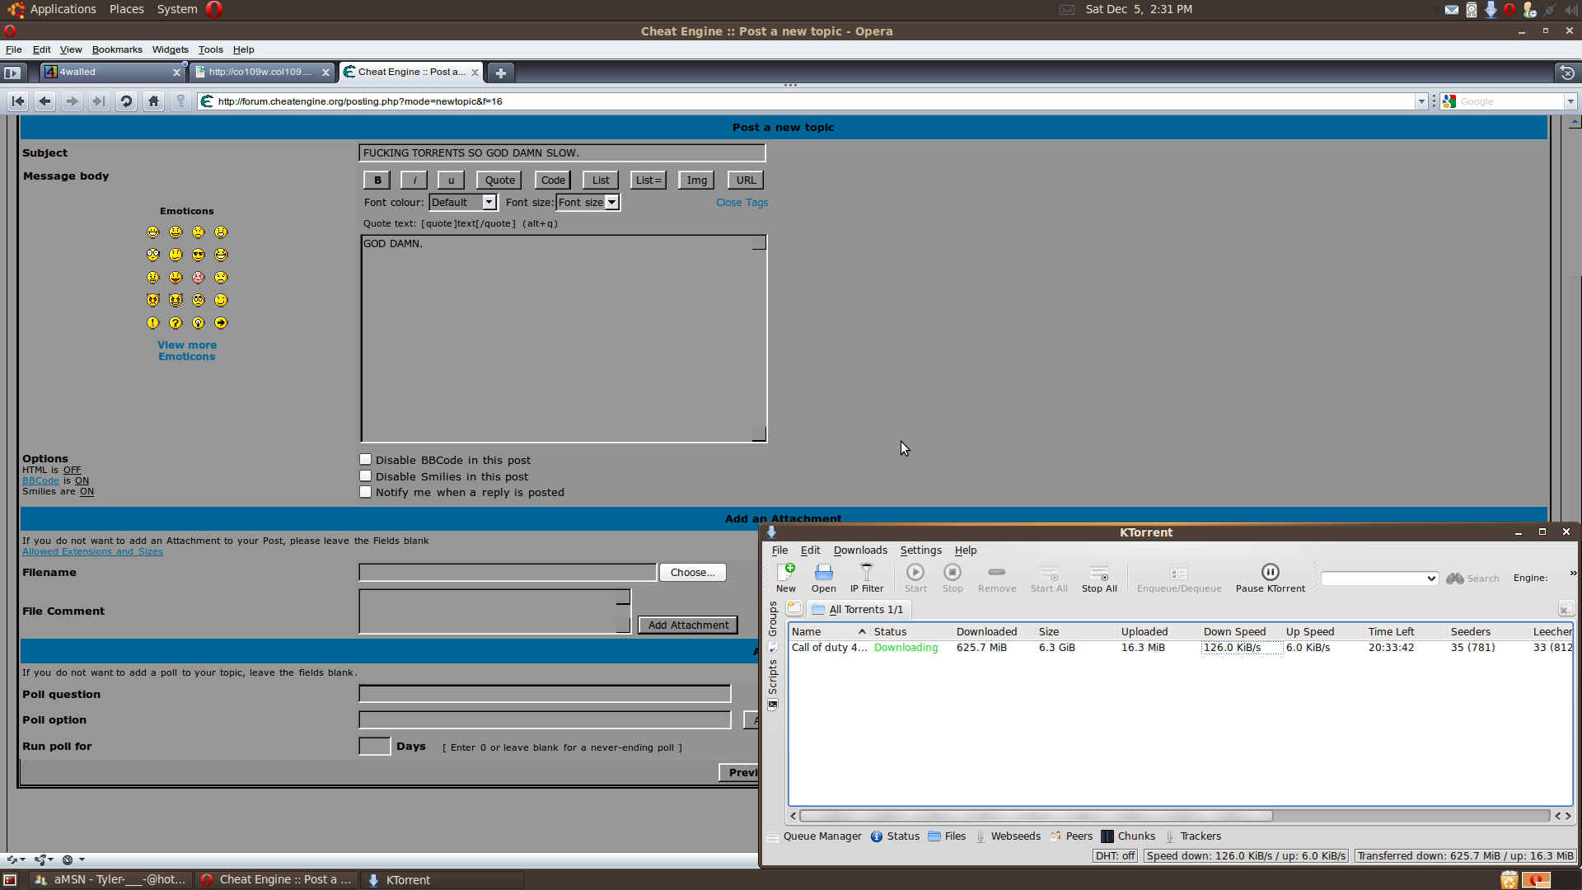Open Opera Widgets menu
The width and height of the screenshot is (1582, 890).
[x=170, y=49]
